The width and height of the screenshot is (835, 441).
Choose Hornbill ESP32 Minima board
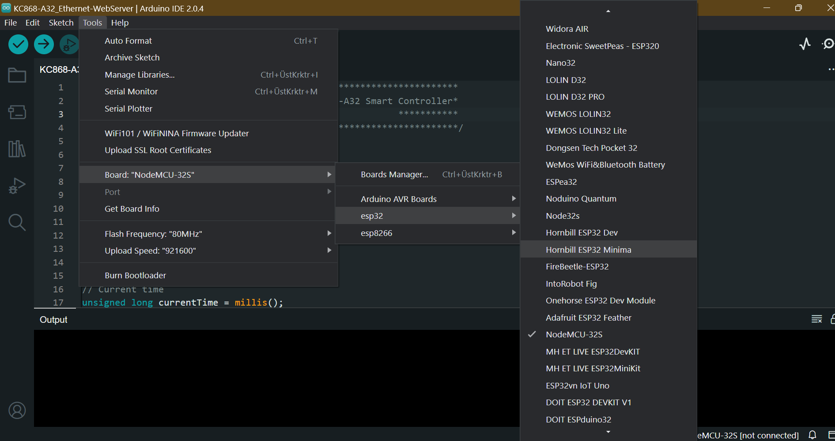588,250
